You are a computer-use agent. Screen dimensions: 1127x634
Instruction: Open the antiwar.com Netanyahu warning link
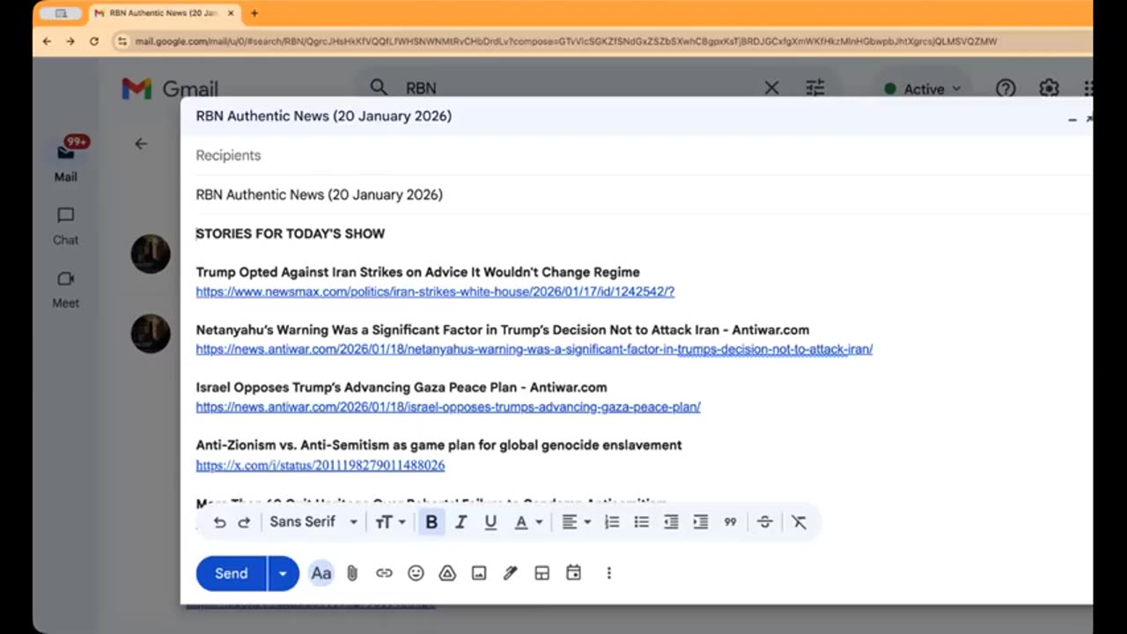[x=534, y=350]
